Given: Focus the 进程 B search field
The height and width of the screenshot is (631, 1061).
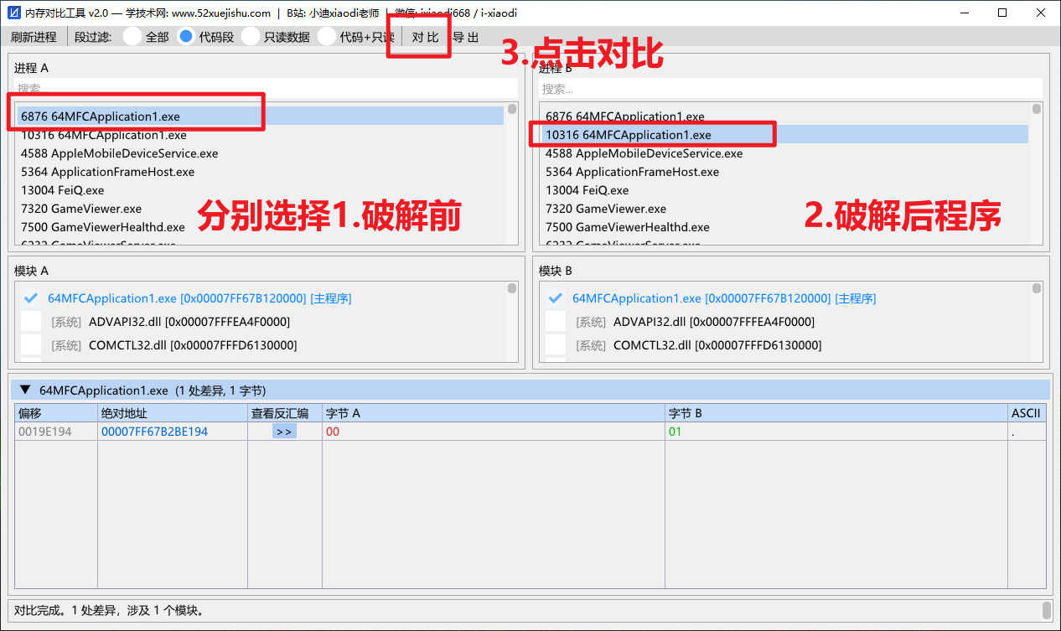Looking at the screenshot, I should (x=790, y=88).
